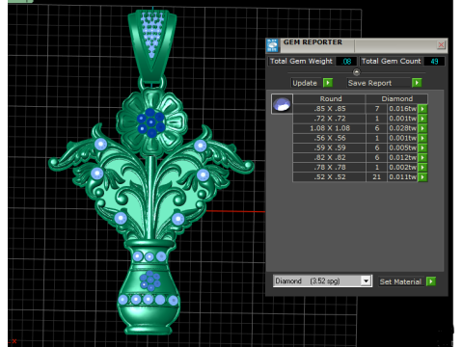Select the pendant bail in the viewport
Screen dimensions: 463x347
152,45
